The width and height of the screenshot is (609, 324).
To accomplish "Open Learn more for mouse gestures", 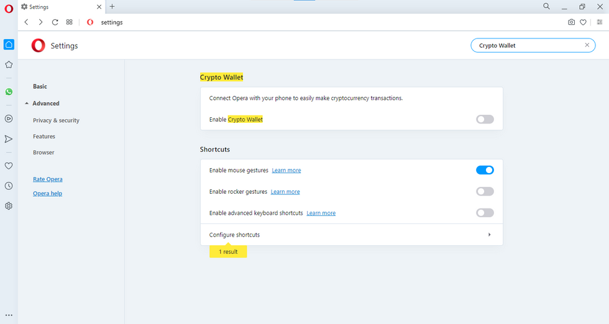I will (x=286, y=170).
